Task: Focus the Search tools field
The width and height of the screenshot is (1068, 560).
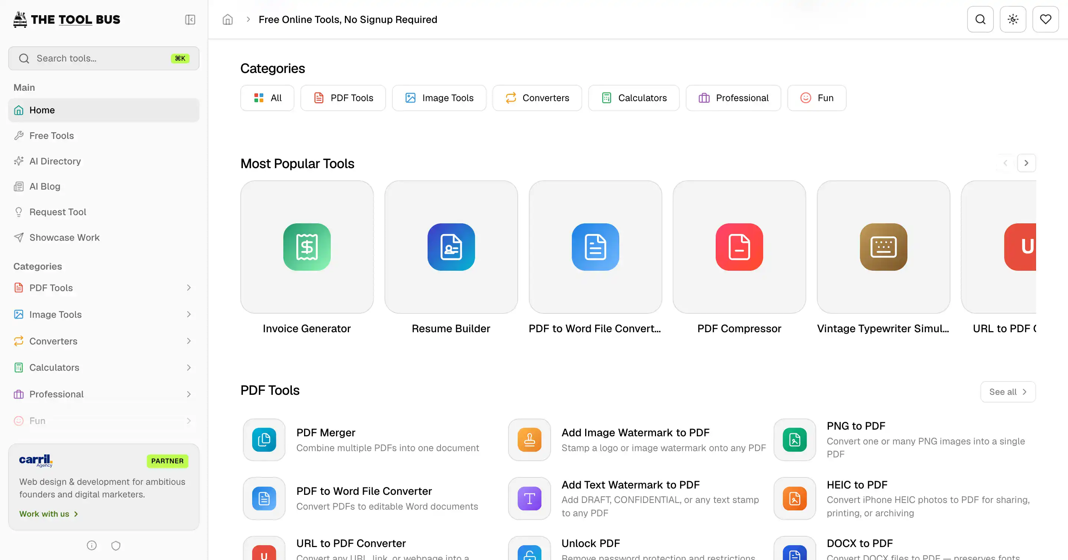Action: point(104,59)
